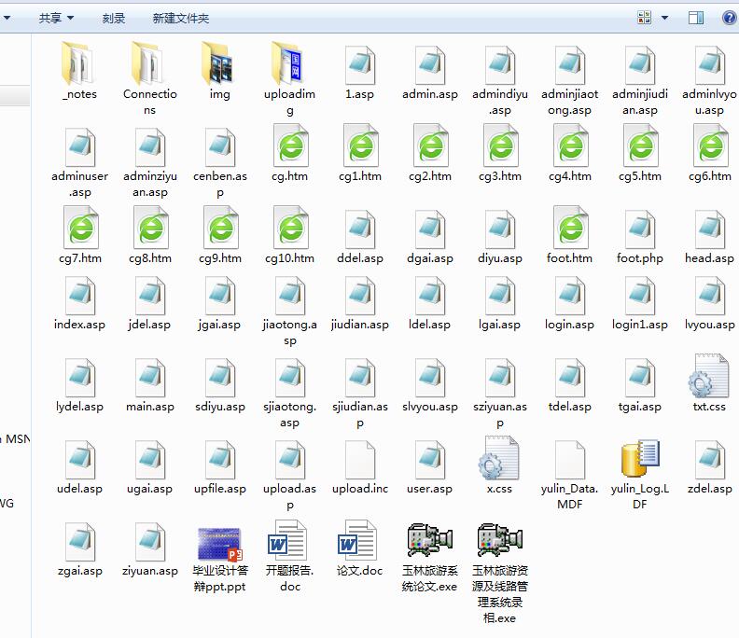Select file name cg3.htm
Image resolution: width=739 pixels, height=638 pixels.
[499, 176]
